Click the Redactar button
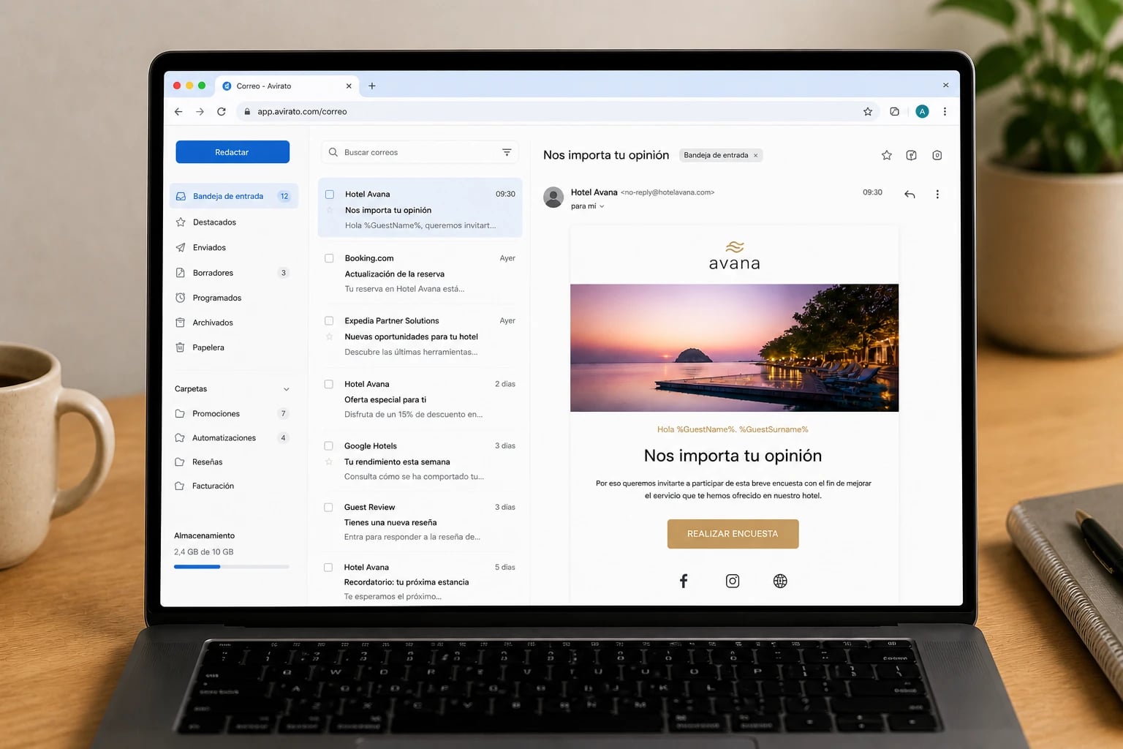This screenshot has height=749, width=1123. coord(232,152)
